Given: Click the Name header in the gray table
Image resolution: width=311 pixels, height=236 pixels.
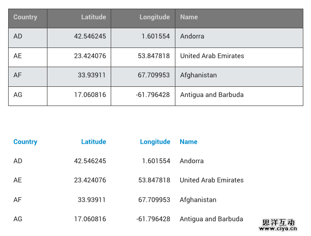Looking at the screenshot, I should [x=189, y=17].
